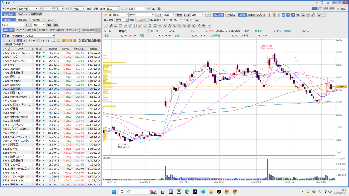The height and width of the screenshot is (196, 349).
Task: Switch to the 現物保有 tab
Action: tap(31, 30)
